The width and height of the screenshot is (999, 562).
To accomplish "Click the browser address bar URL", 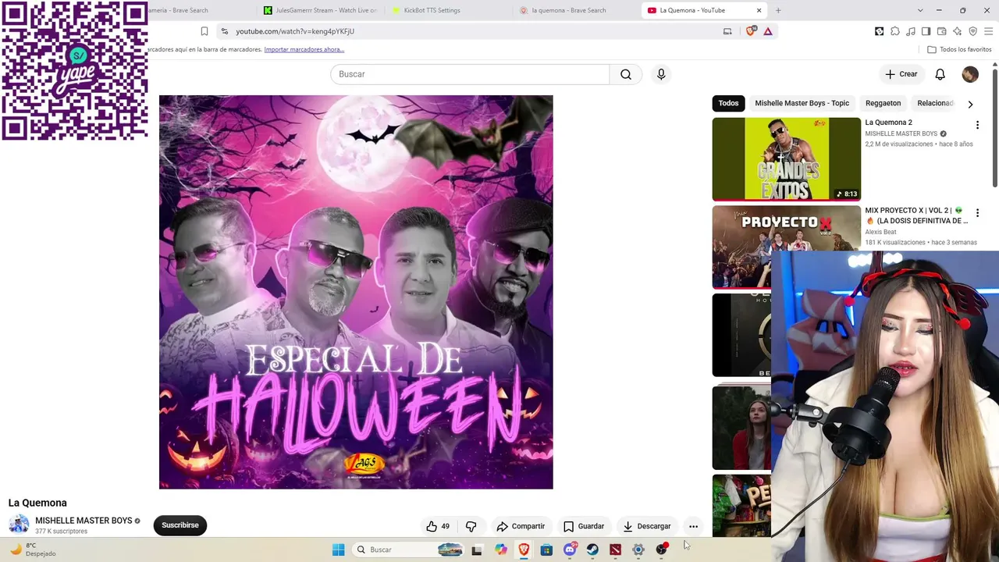I will 295,31.
